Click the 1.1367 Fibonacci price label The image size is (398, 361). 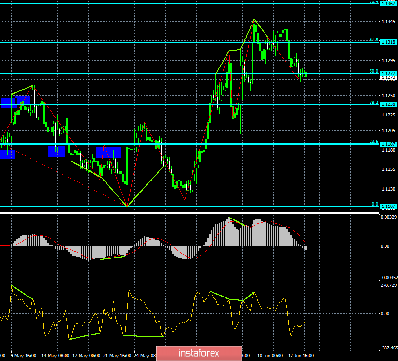click(388, 4)
